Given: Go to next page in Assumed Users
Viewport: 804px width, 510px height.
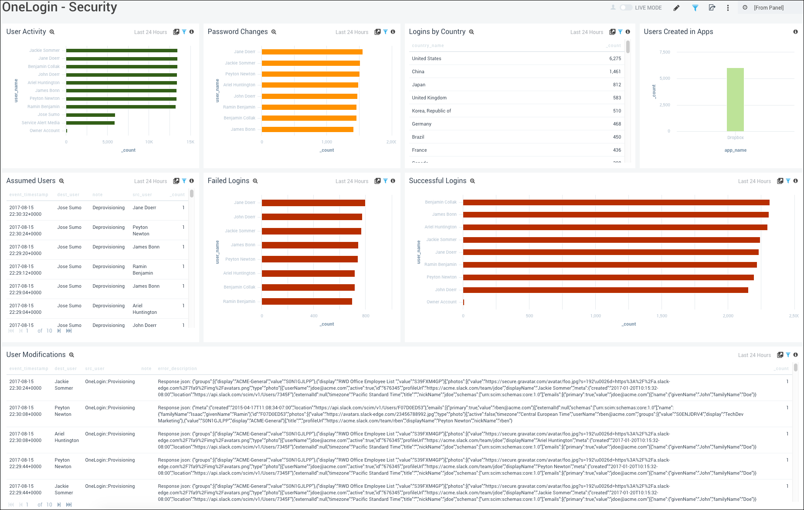Looking at the screenshot, I should point(59,331).
